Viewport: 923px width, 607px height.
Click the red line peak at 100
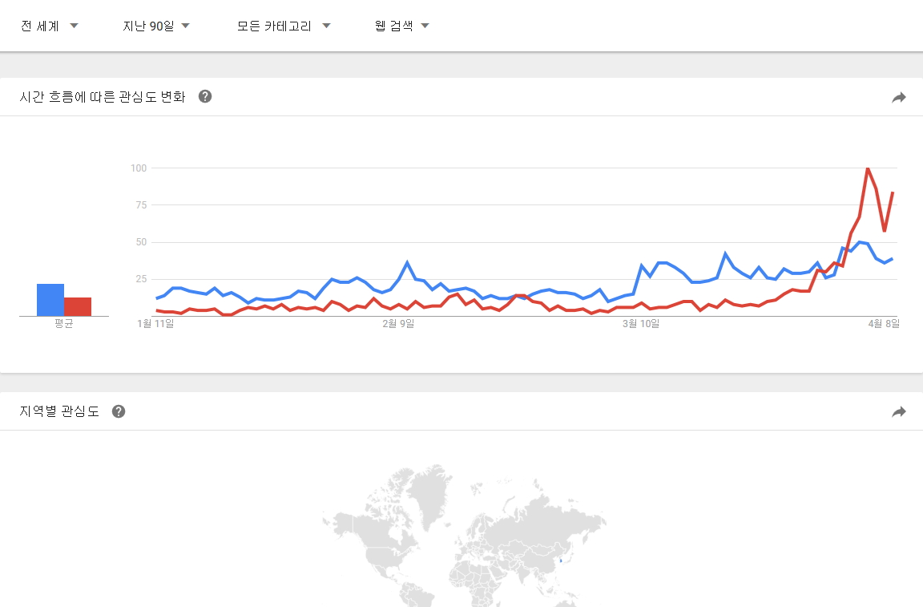tap(868, 168)
